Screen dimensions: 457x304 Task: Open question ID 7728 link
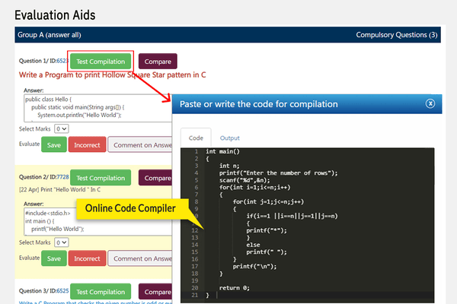(62, 177)
